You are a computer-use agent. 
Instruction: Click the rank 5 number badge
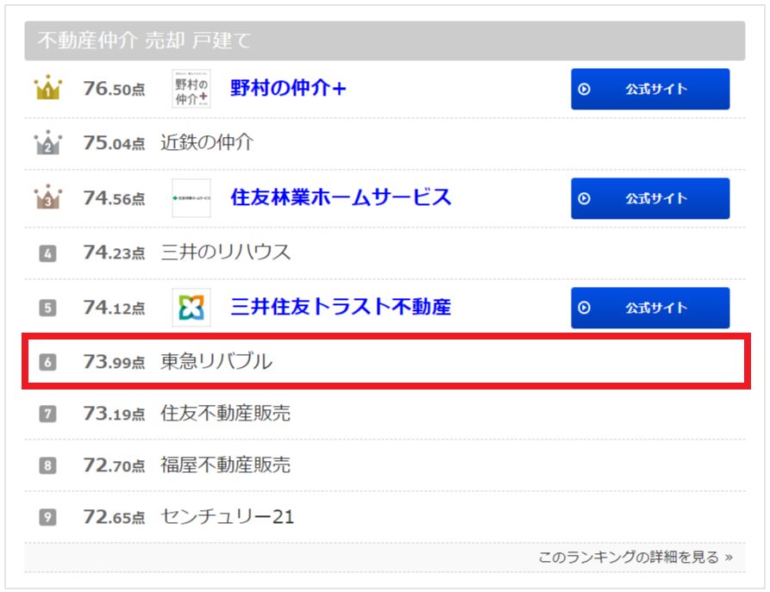click(x=47, y=308)
